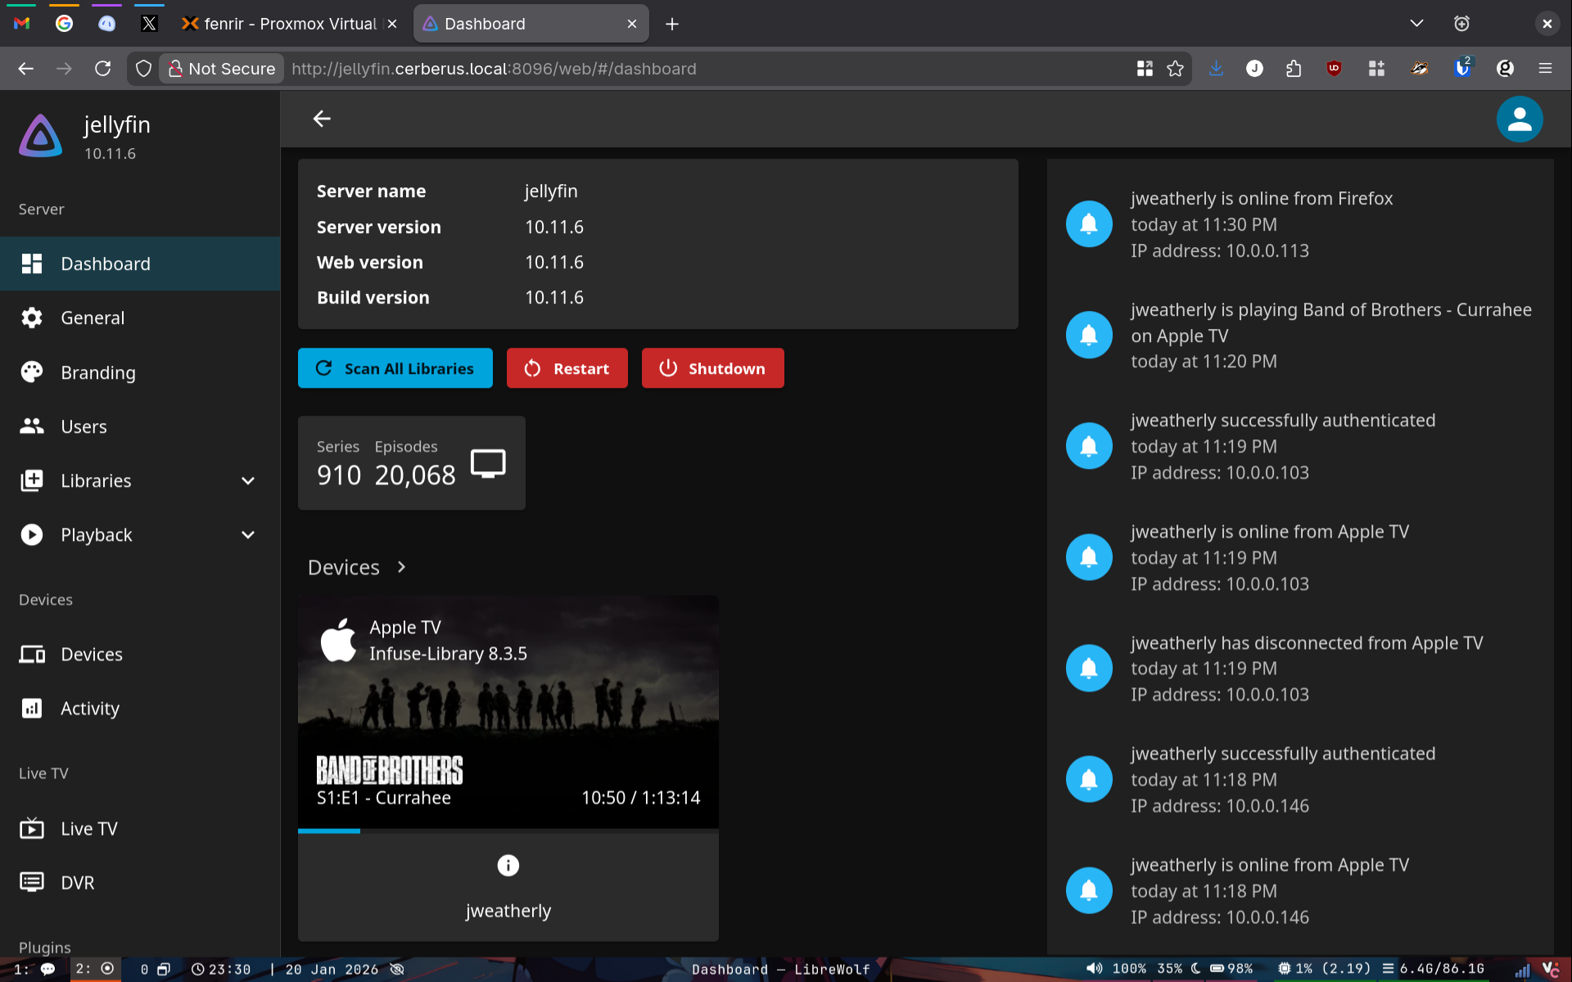Click the Shutdown server button
The width and height of the screenshot is (1572, 982).
point(712,368)
